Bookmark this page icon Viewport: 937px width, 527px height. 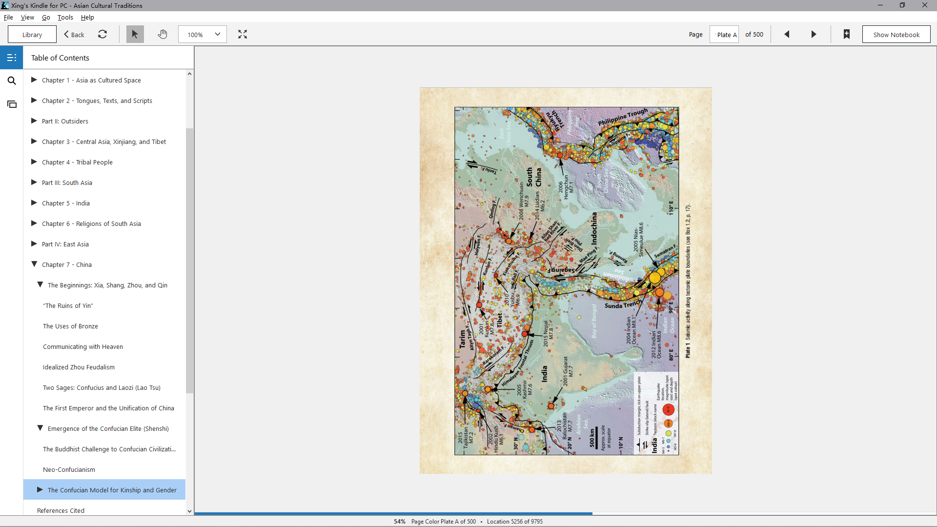click(x=847, y=34)
